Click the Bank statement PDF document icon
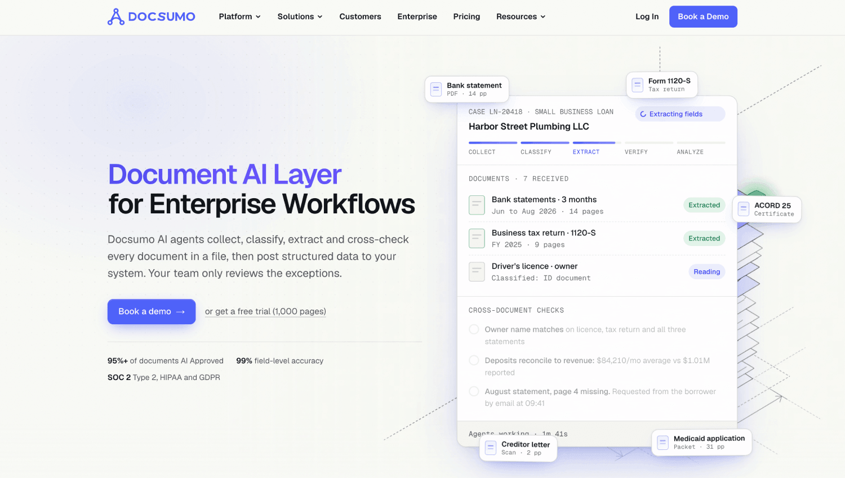The width and height of the screenshot is (845, 478). pos(436,89)
